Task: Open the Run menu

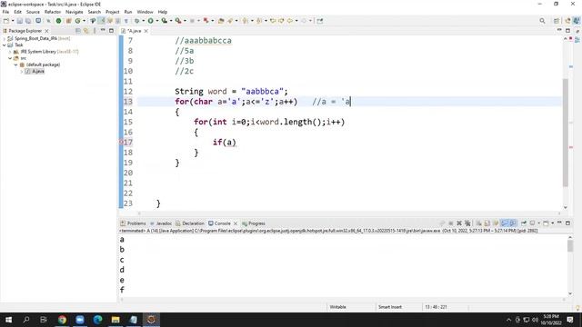Action: 128,12
